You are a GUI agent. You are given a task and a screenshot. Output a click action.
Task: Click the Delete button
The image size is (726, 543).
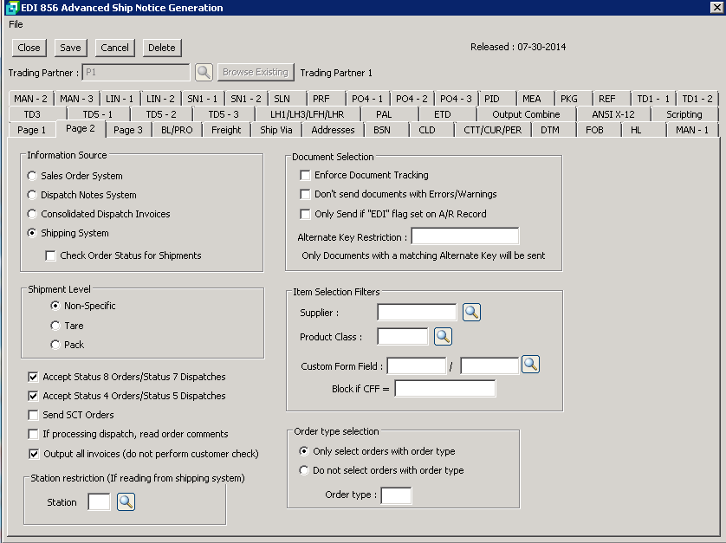click(x=162, y=48)
